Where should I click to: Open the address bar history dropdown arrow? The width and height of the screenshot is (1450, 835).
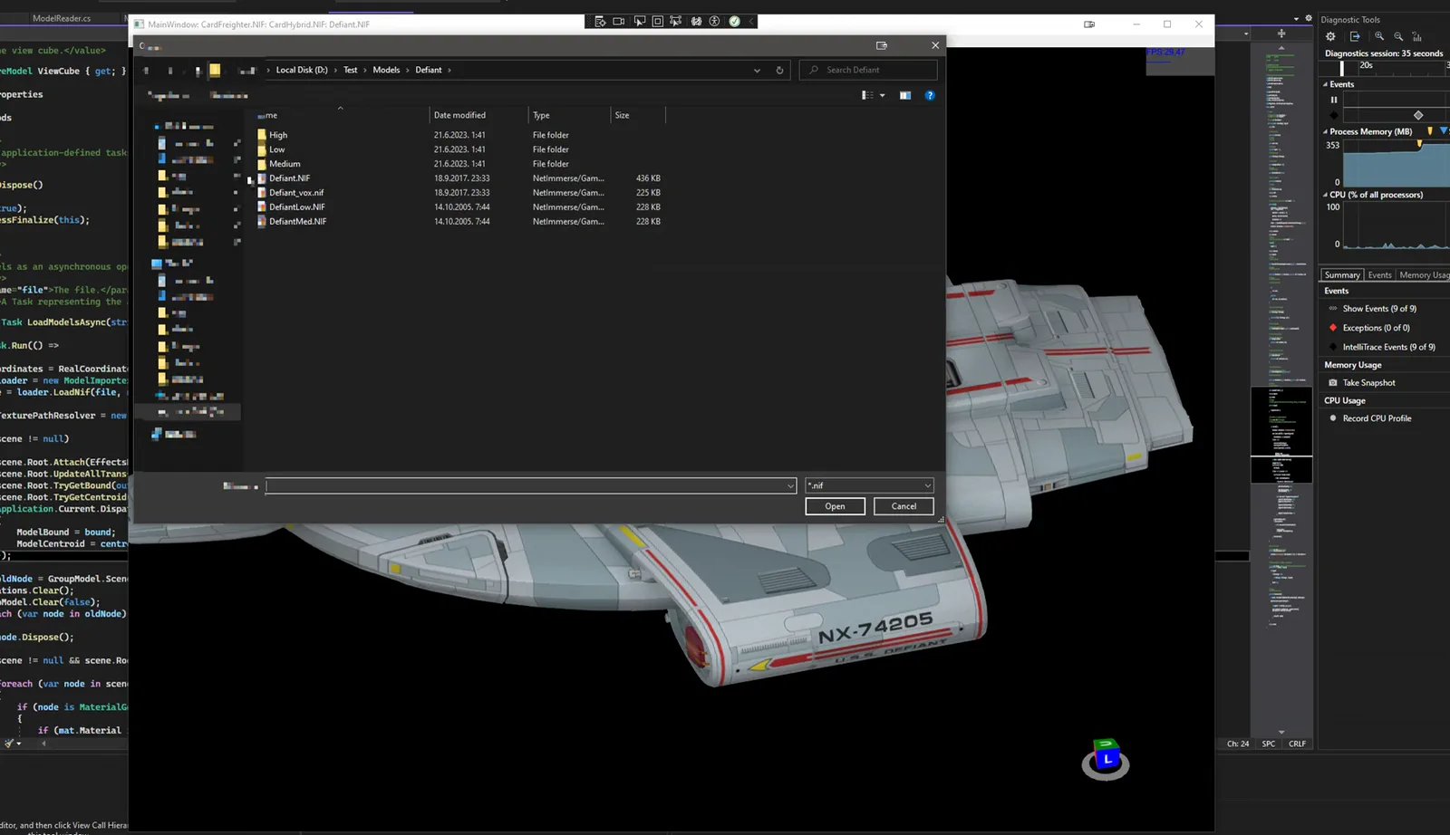[757, 70]
